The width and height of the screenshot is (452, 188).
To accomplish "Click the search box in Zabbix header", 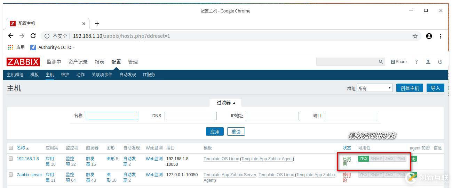I will pyautogui.click(x=347, y=62).
